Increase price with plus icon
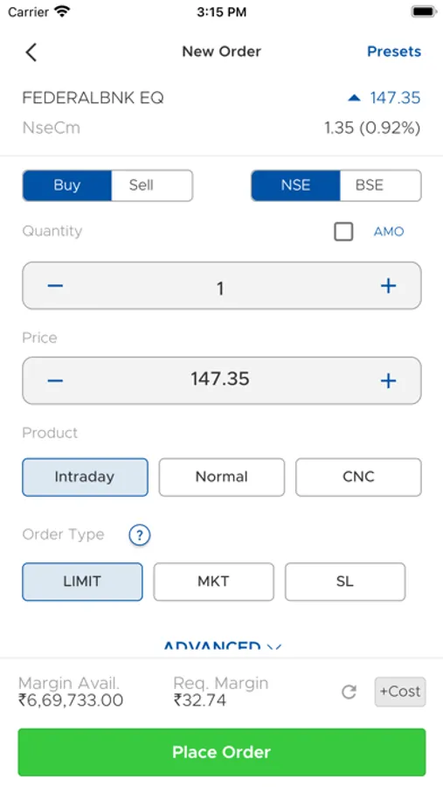 (388, 380)
